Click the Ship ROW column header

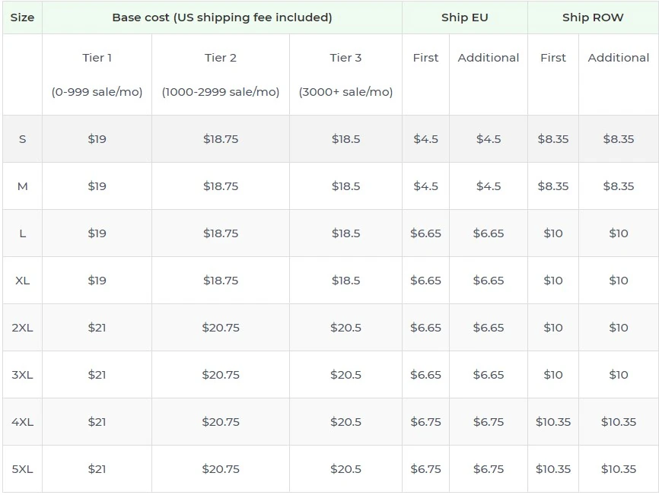click(x=593, y=17)
